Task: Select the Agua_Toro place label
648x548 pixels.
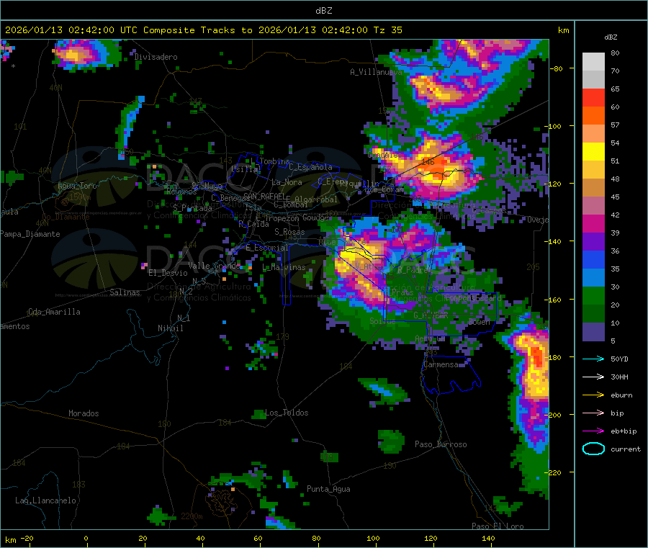Action: pos(77,186)
